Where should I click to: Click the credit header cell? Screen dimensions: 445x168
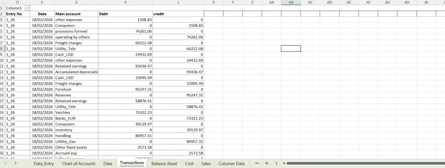[x=178, y=14]
